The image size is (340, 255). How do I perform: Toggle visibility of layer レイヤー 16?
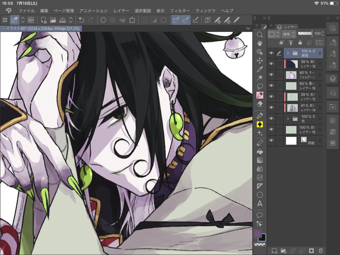(x=271, y=64)
